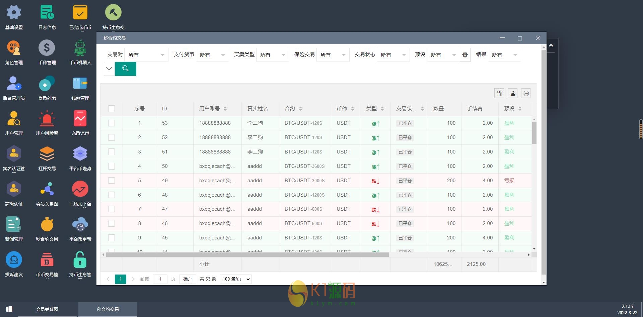The image size is (643, 317).
Task: Open the 币币机器人 robot icon
Action: (x=80, y=48)
